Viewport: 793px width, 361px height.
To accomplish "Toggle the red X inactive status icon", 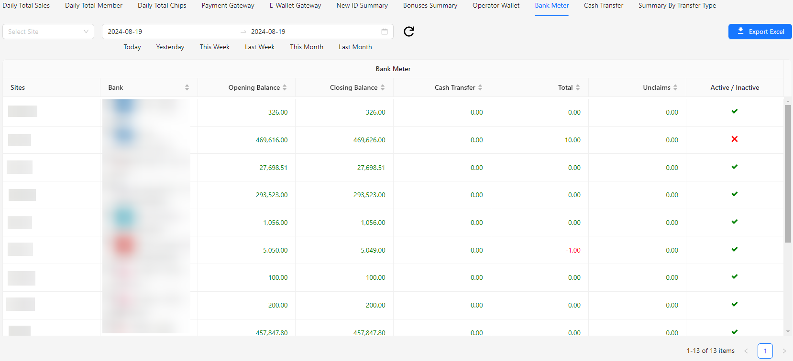I will tap(735, 139).
